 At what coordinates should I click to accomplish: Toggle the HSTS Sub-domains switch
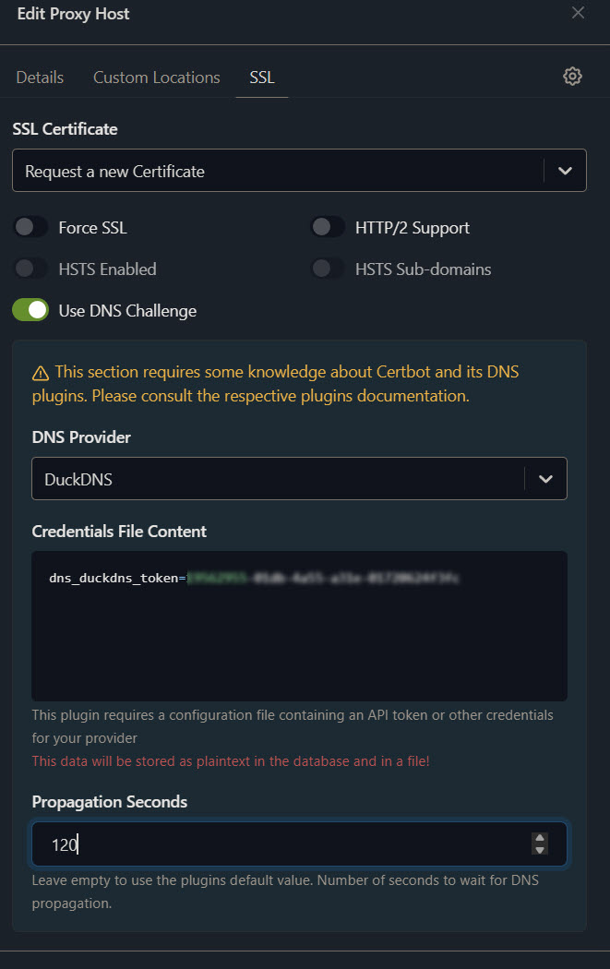pos(328,269)
